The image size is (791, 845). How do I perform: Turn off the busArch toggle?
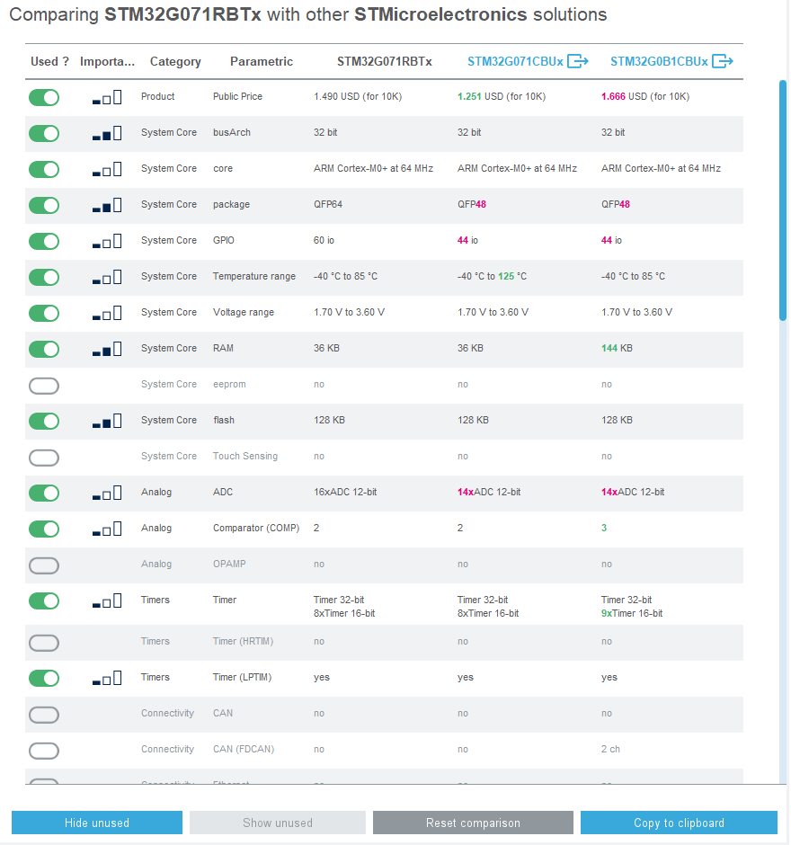[44, 134]
